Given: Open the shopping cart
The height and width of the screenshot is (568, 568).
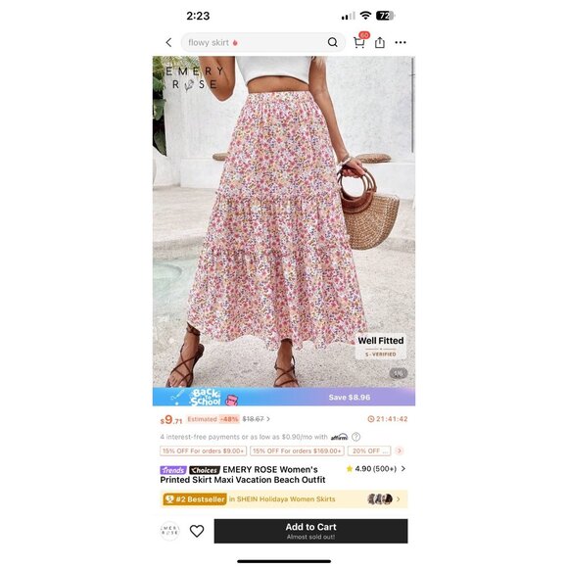Looking at the screenshot, I should 360,41.
